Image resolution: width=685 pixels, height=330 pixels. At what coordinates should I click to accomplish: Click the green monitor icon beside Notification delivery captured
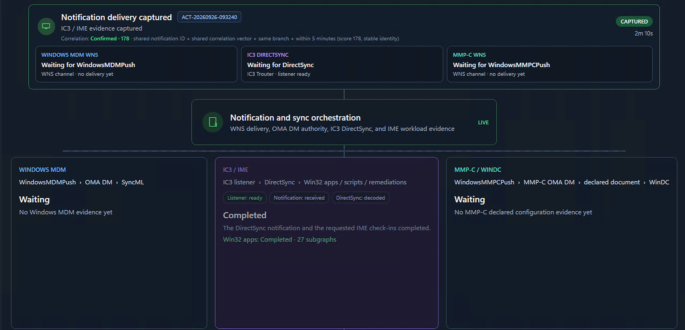coord(46,26)
